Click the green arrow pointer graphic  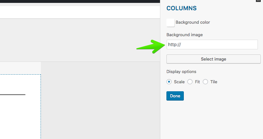(x=150, y=47)
